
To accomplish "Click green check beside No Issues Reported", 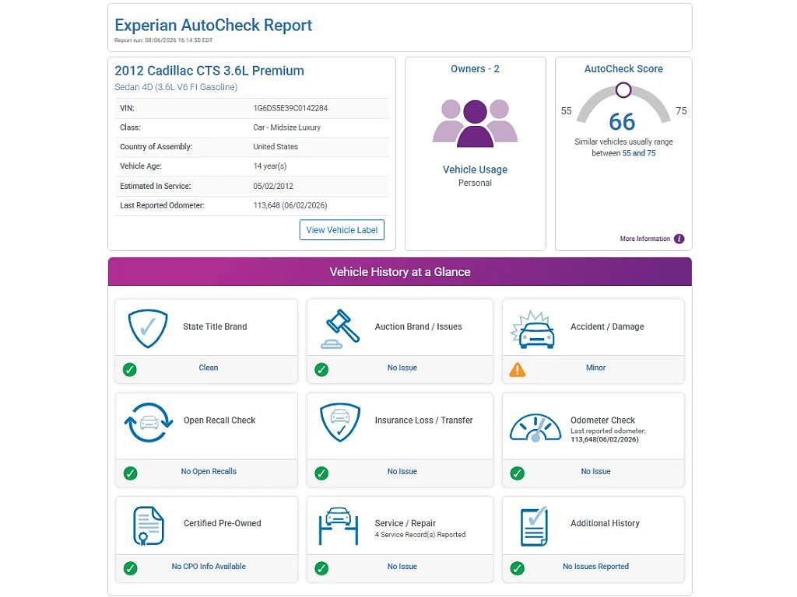I will [x=518, y=568].
